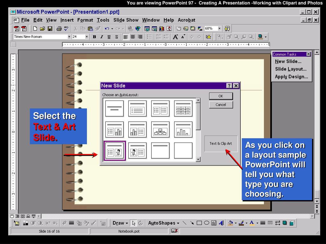Image resolution: width=326 pixels, height=244 pixels.
Task: Open the Slide Show menu
Action: (x=126, y=20)
